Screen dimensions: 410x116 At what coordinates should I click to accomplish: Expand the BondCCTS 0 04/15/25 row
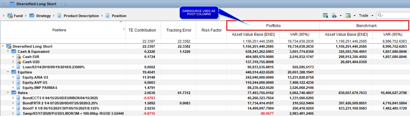[13, 97]
